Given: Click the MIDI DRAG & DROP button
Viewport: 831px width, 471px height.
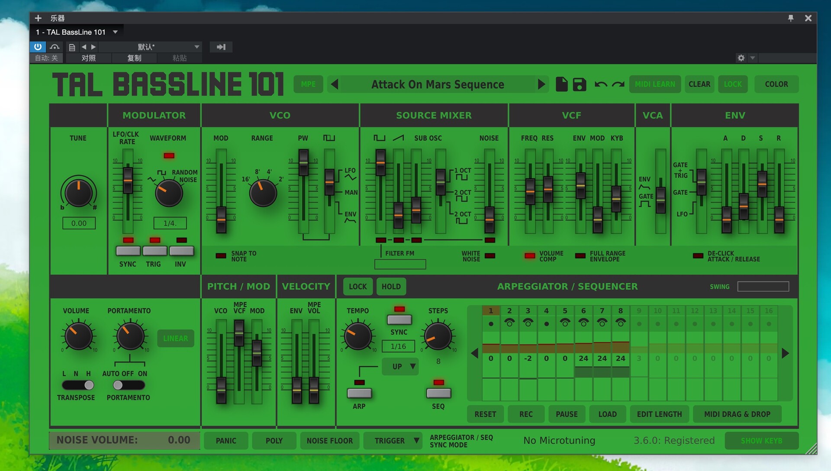Looking at the screenshot, I should (737, 414).
